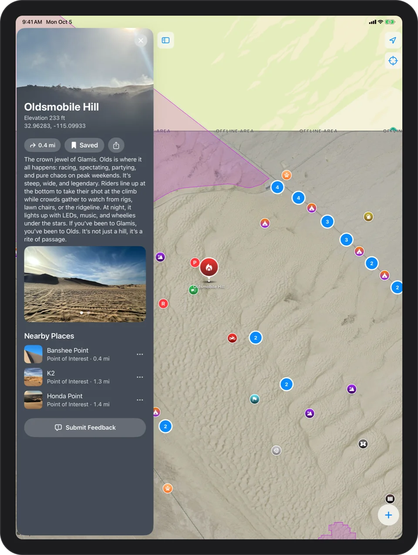Select the dark castle tower marker

tap(363, 444)
